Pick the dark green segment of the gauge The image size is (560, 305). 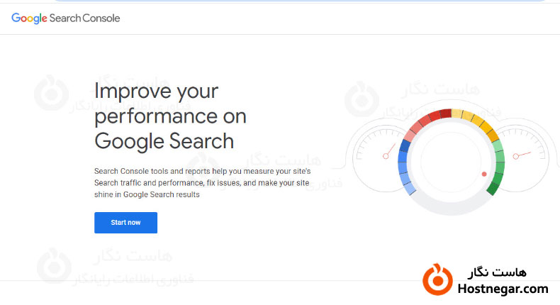point(493,187)
